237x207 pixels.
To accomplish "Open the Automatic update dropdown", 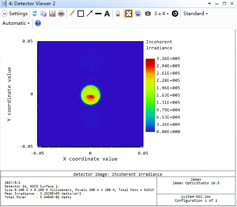I will point(16,23).
